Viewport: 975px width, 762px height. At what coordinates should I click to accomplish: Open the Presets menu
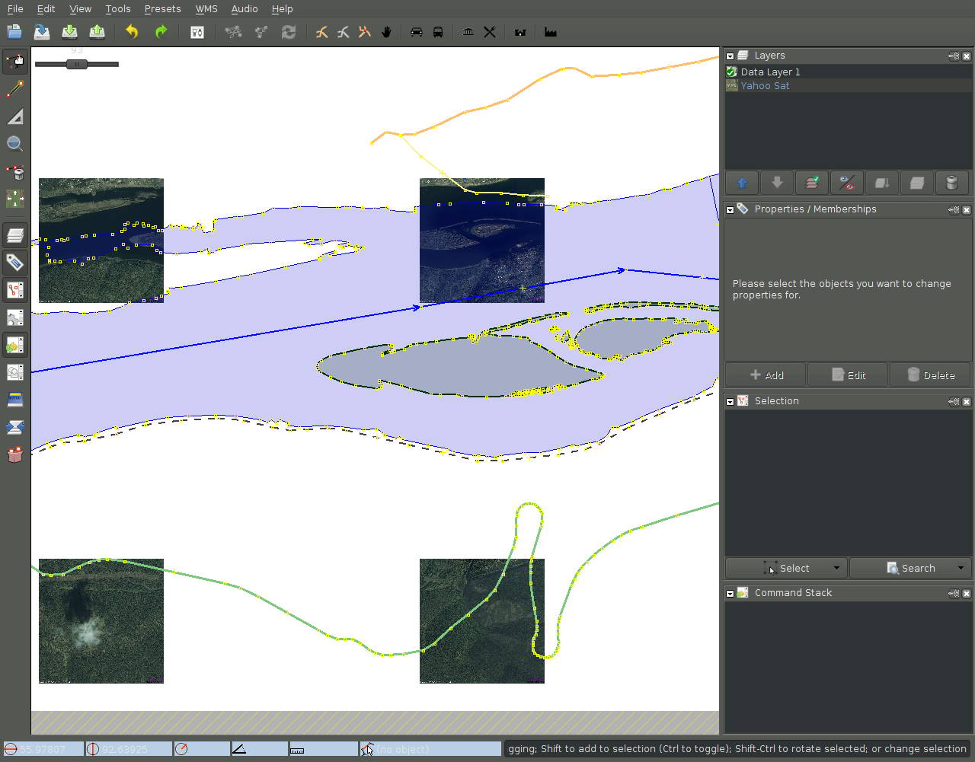[x=162, y=9]
